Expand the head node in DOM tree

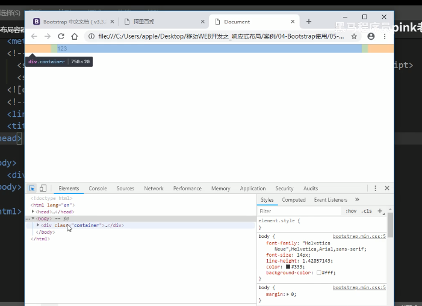point(33,211)
